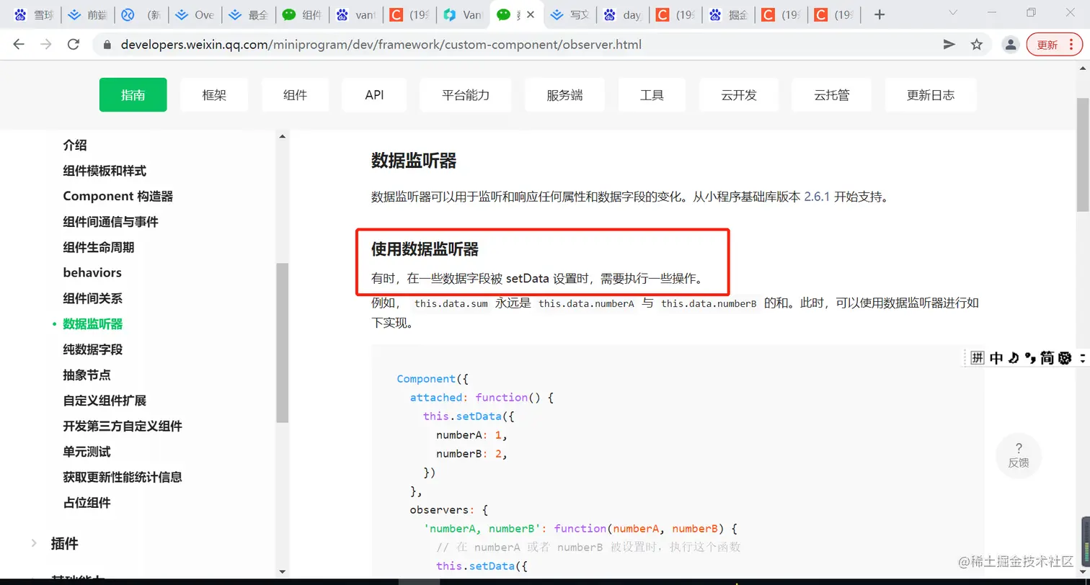
Task: Open the 反馈 feedback button
Action: point(1019,455)
